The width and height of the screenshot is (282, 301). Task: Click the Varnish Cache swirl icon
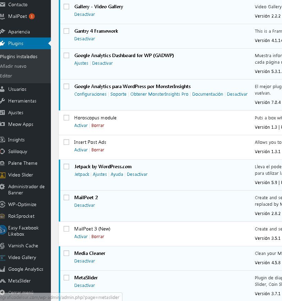click(x=2, y=246)
